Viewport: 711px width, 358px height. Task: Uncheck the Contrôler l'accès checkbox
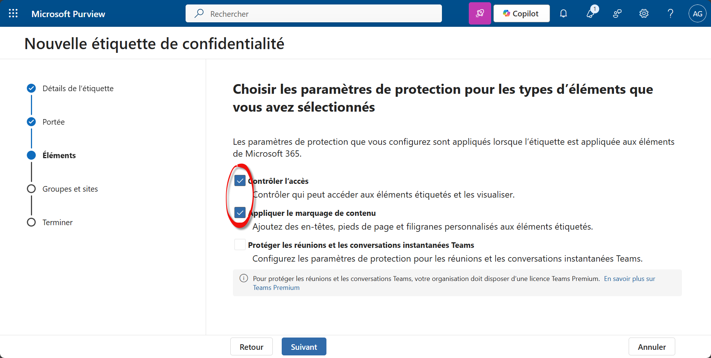tap(240, 181)
